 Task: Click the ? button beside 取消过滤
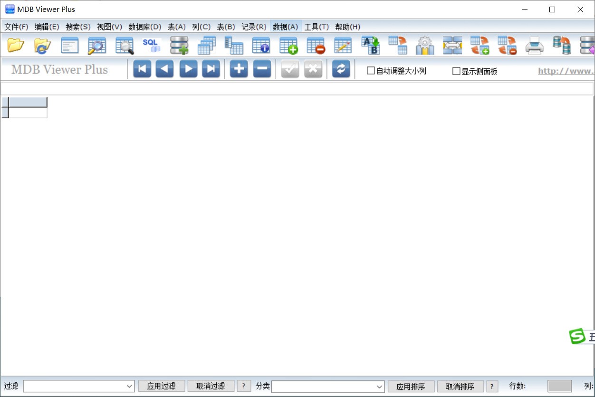point(244,386)
